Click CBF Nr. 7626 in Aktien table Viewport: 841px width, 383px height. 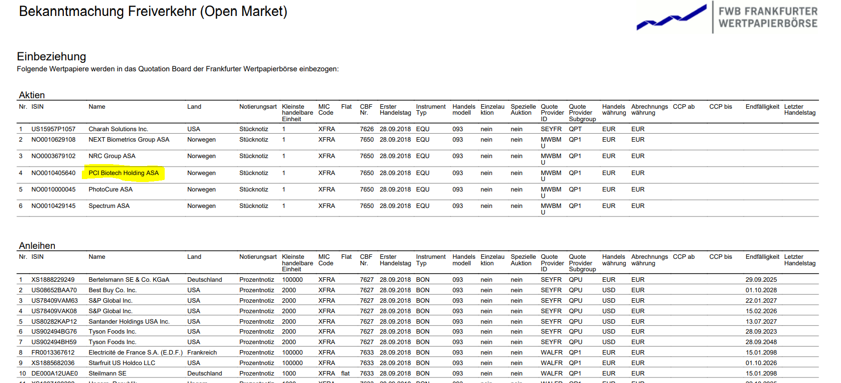pos(367,129)
